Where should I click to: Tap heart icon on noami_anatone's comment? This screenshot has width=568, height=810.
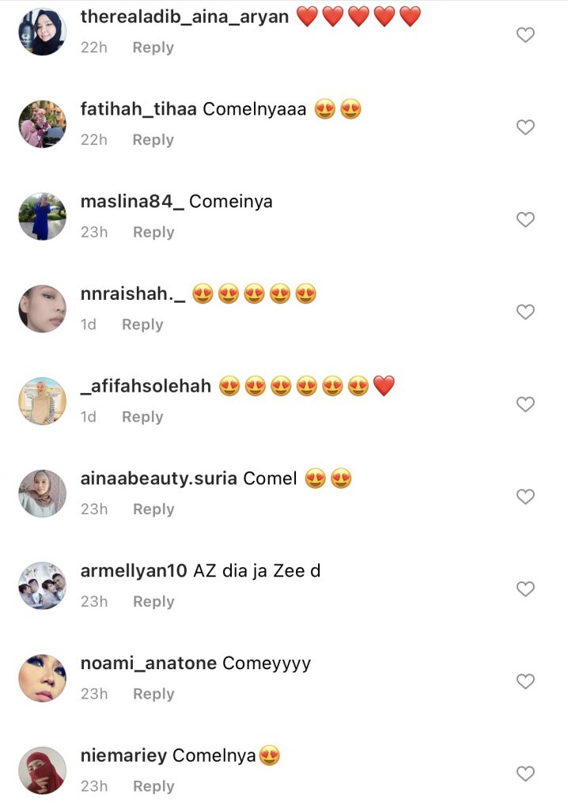coord(525,681)
